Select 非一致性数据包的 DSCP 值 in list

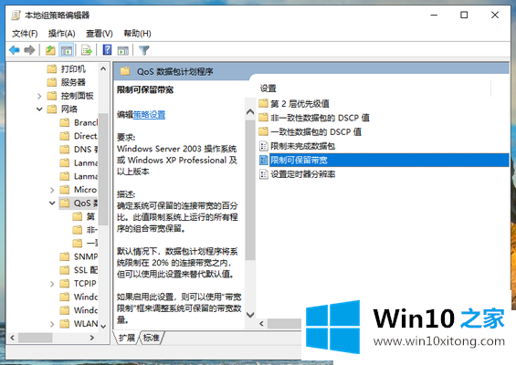[x=320, y=118]
